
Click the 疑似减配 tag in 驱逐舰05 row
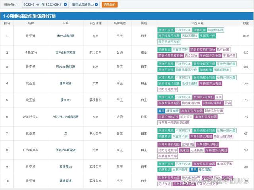pos(205,170)
